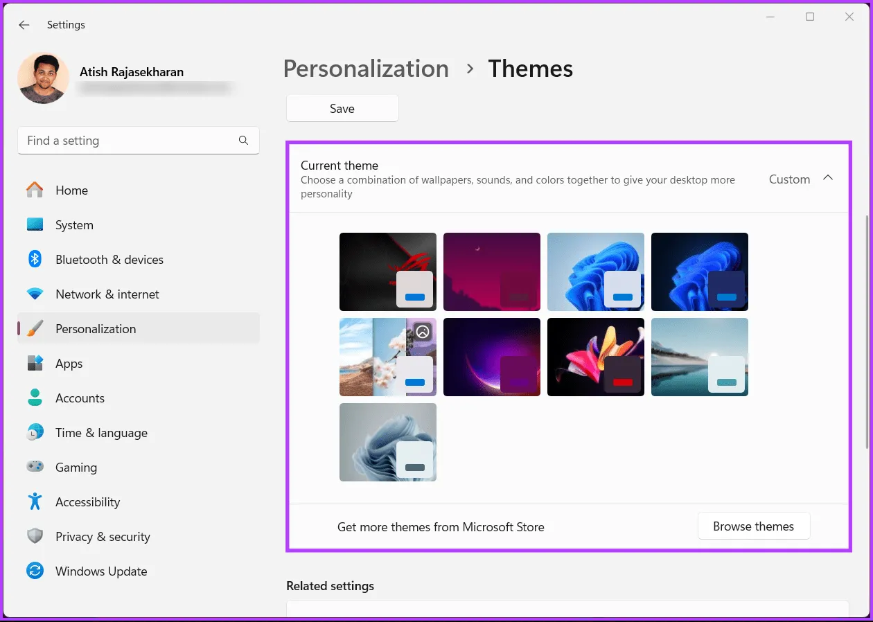
Task: Open the Personalization breadcrumb
Action: (366, 69)
